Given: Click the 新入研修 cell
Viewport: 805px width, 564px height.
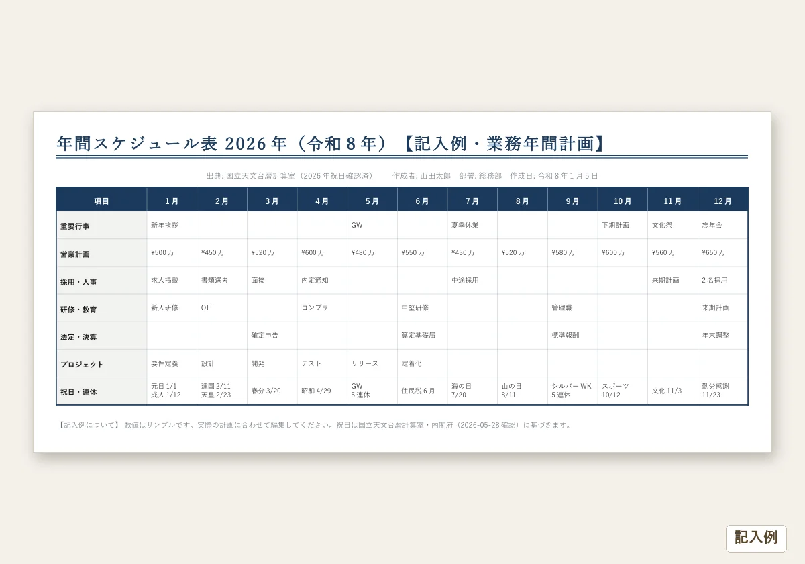Looking at the screenshot, I should [x=172, y=308].
